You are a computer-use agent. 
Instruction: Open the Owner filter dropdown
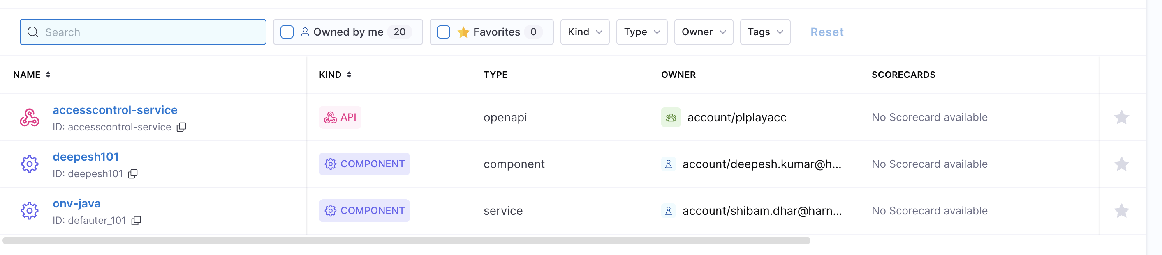tap(703, 32)
